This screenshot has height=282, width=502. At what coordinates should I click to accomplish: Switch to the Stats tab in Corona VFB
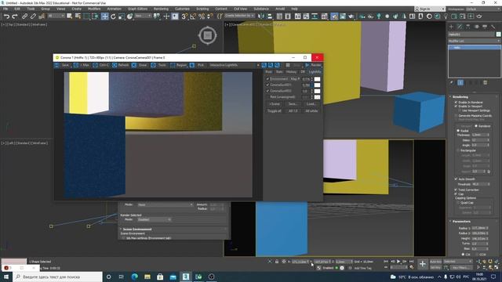click(x=279, y=72)
